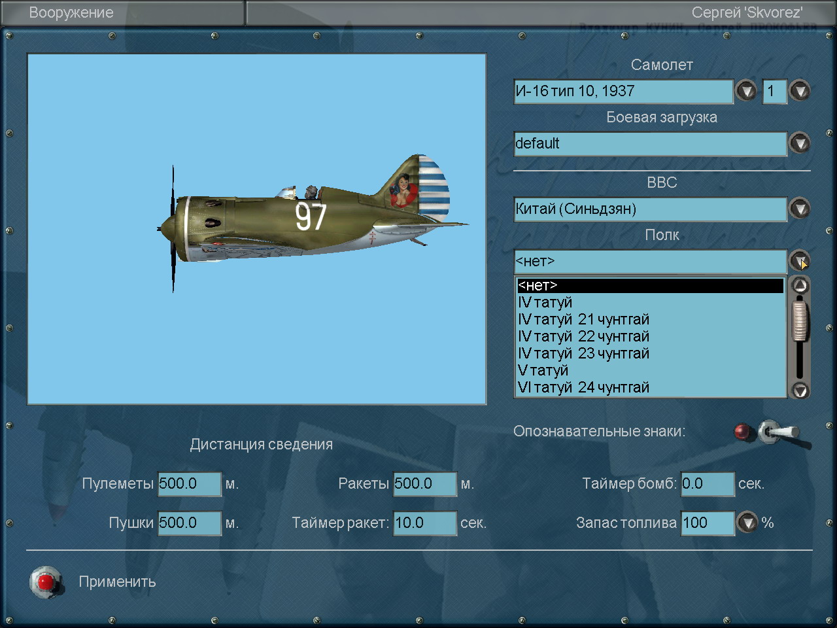This screenshot has height=628, width=837.
Task: Click the Таймер ракет input field
Action: click(424, 523)
